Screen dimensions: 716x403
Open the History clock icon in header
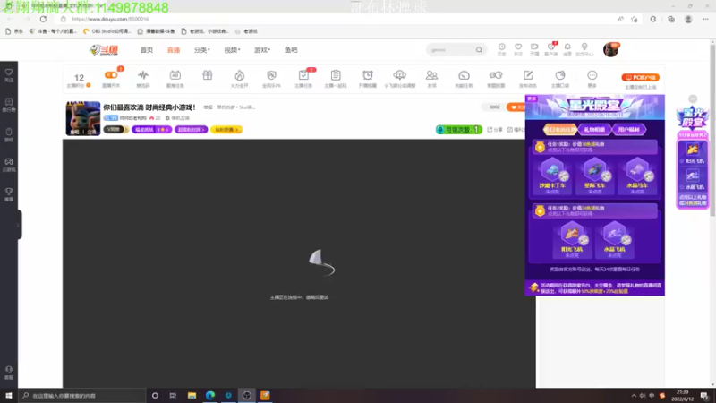(501, 49)
